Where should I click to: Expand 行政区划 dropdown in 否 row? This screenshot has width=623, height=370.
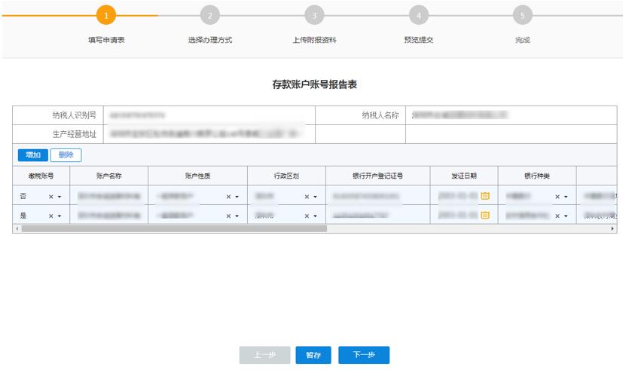point(316,197)
